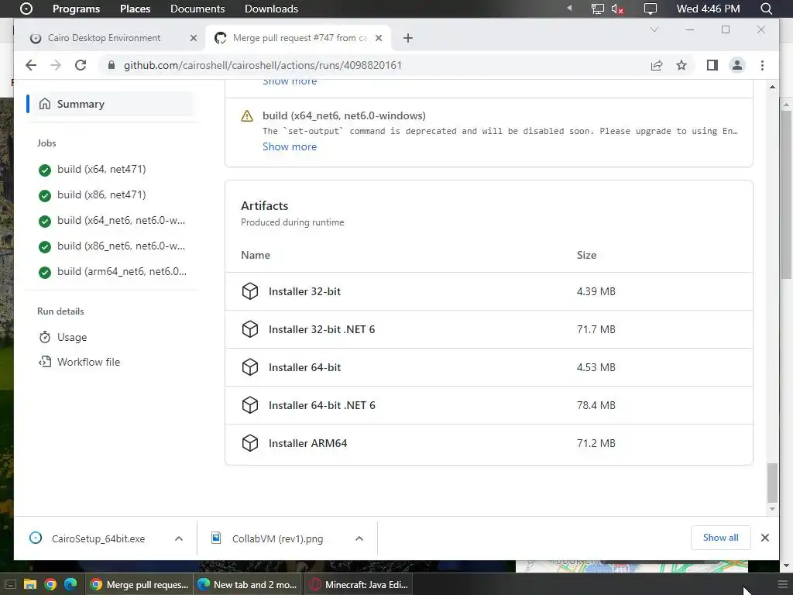Open build (x64, net471) job
Image resolution: width=793 pixels, height=595 pixels.
101,170
